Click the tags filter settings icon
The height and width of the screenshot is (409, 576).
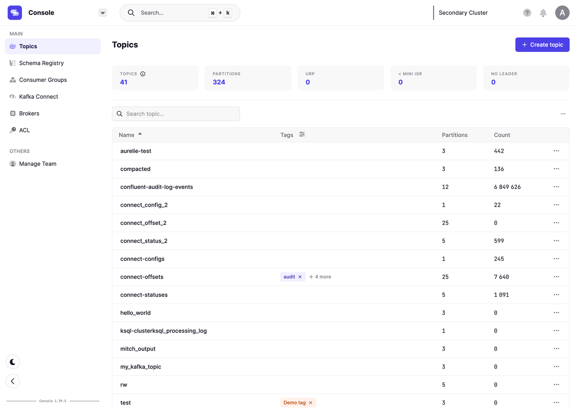point(302,135)
